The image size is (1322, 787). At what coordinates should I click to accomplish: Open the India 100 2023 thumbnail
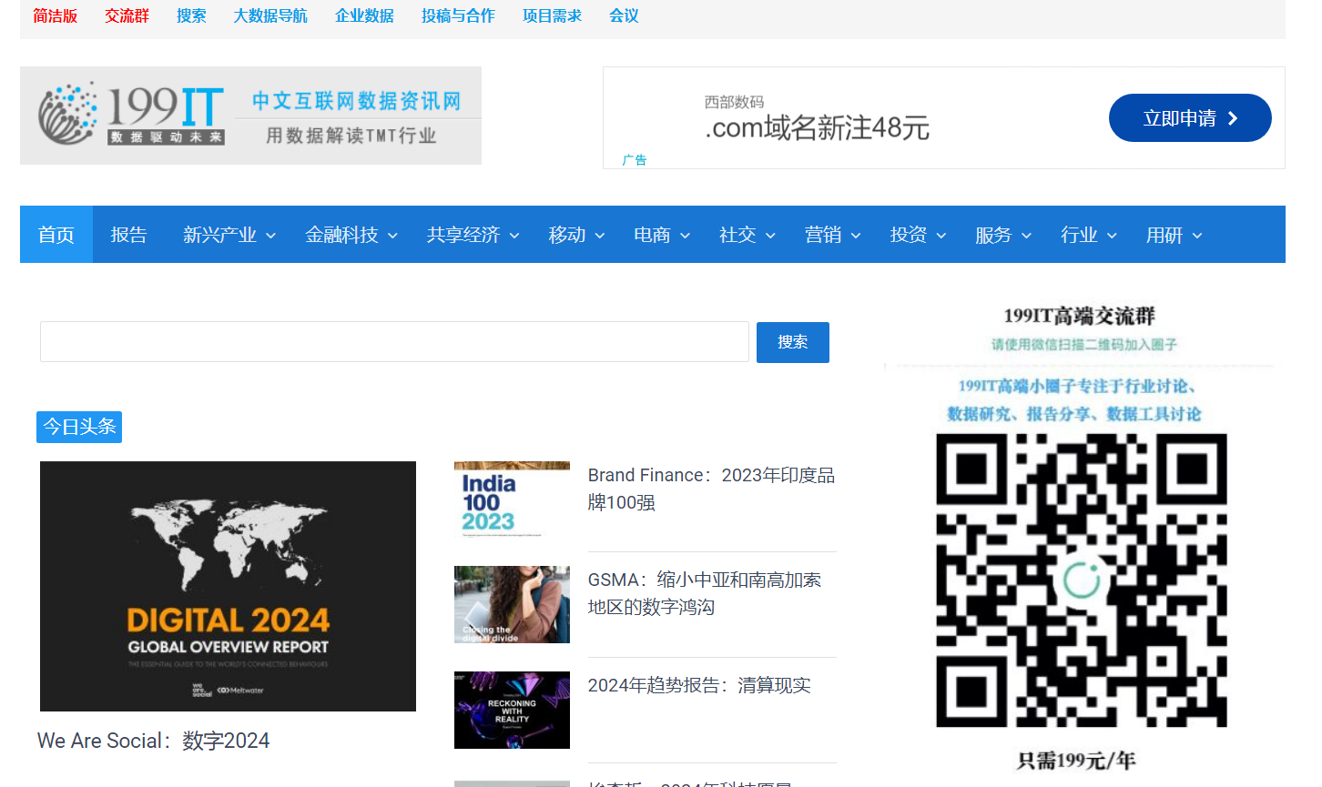[x=512, y=499]
